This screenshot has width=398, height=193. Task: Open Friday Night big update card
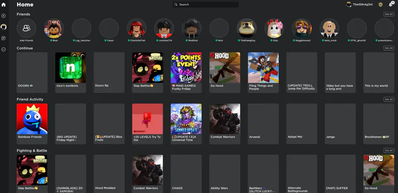coord(71,124)
